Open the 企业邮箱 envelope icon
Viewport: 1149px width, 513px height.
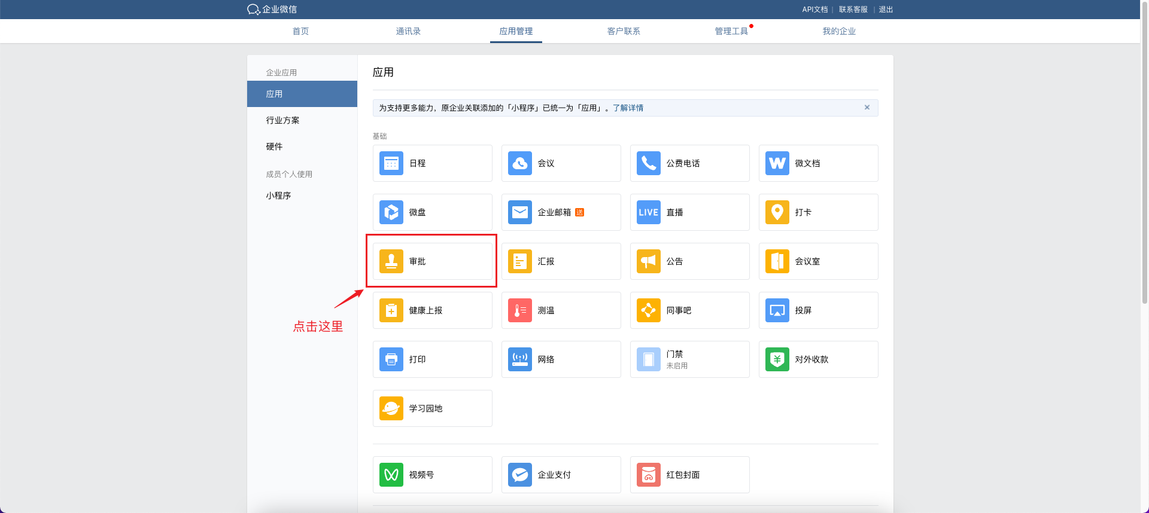point(520,212)
